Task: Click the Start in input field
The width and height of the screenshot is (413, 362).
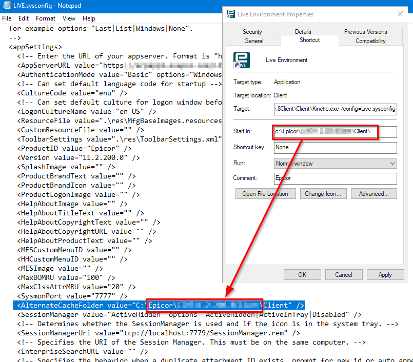Action: [x=336, y=132]
